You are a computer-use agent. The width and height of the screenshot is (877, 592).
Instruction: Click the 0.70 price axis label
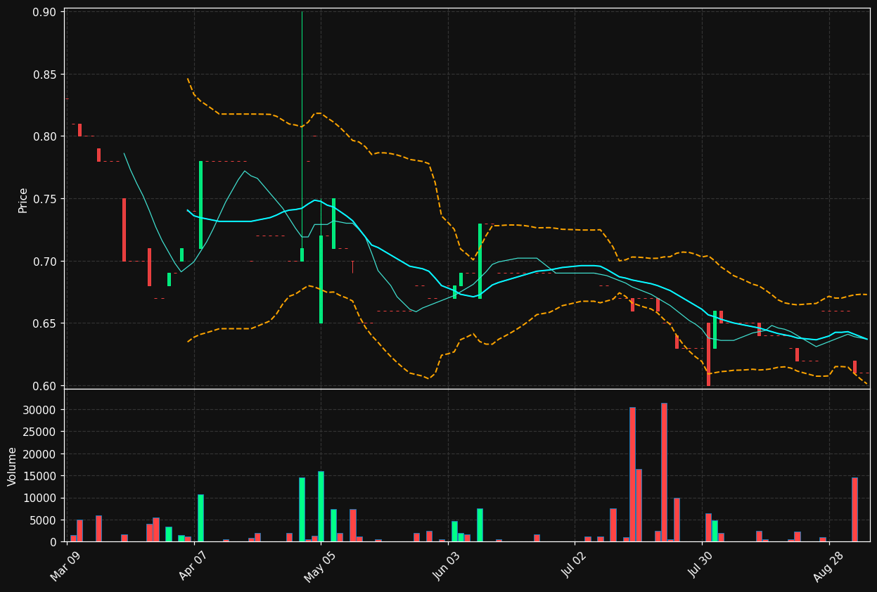coord(46,262)
